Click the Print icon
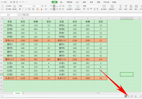The image size is (142, 99). coord(14,2)
